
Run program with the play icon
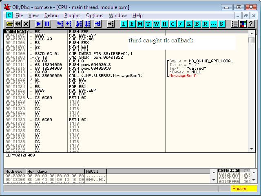[x=39, y=24]
